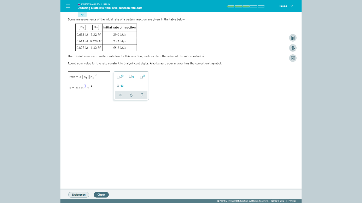Screen dimensions: 362x203
Task: Select the 55.8 M/s rate cell
Action: (x=119, y=48)
